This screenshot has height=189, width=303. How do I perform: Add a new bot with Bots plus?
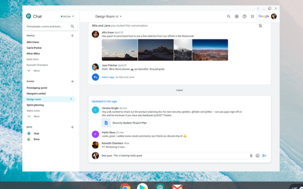point(72,127)
